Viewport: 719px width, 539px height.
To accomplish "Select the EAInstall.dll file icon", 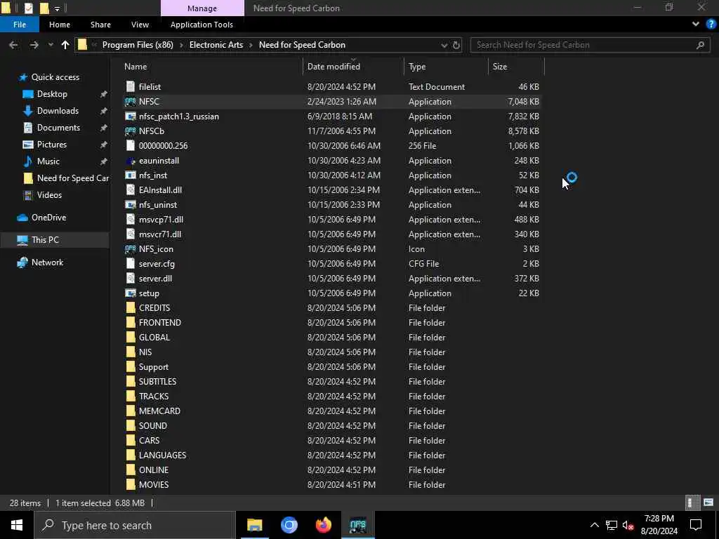I will pyautogui.click(x=130, y=190).
